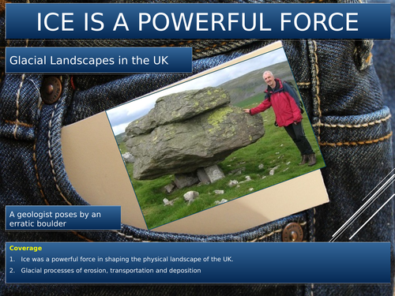Click the copper rivet on the upper-left jeans pocket

51,89
